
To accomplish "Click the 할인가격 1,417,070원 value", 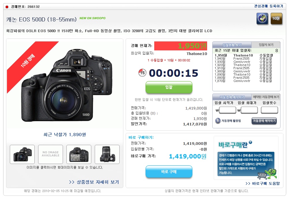I will [x=195, y=124].
